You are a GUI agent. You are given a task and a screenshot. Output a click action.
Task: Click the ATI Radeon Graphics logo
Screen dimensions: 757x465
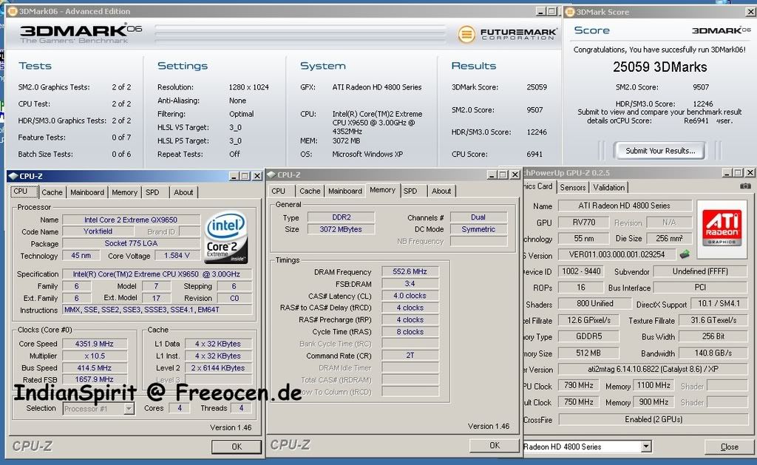[x=722, y=228]
